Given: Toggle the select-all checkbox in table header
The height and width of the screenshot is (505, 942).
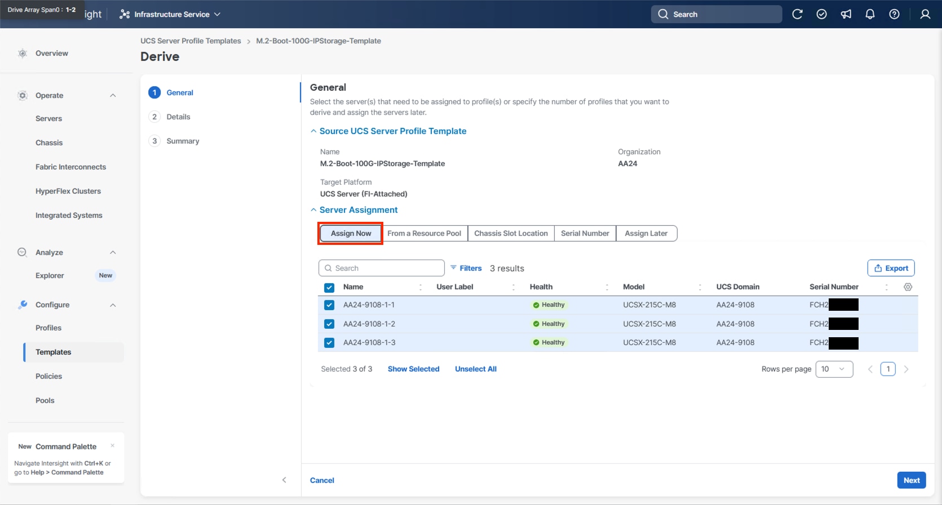Looking at the screenshot, I should [x=329, y=287].
